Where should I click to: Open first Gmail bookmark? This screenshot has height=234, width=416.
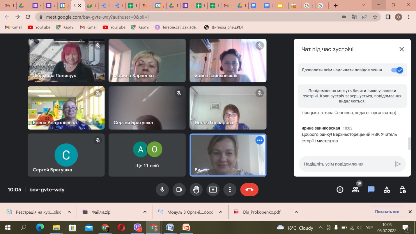tap(14, 27)
